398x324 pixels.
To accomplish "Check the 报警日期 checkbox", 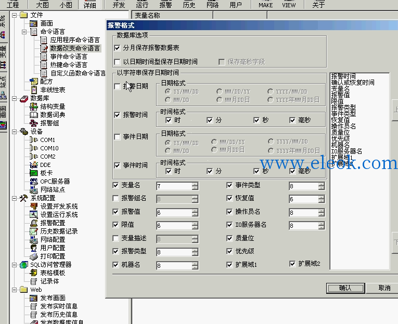I will (117, 86).
